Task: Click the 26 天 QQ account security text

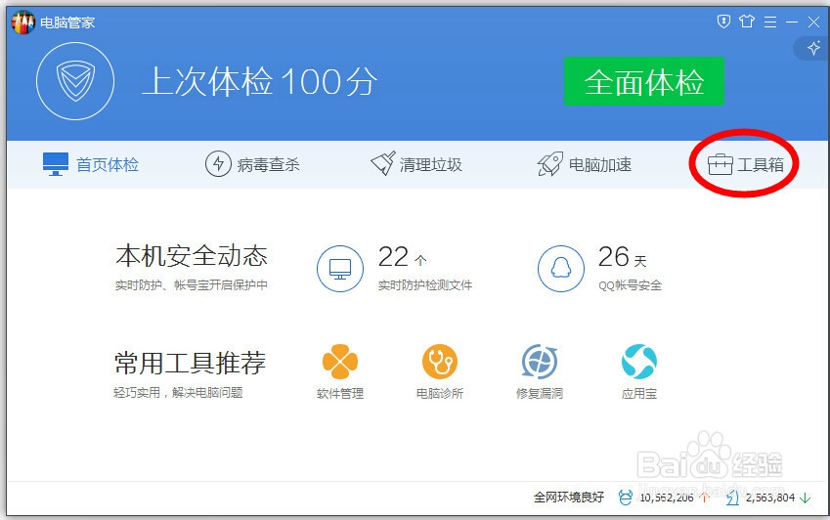Action: pyautogui.click(x=622, y=257)
